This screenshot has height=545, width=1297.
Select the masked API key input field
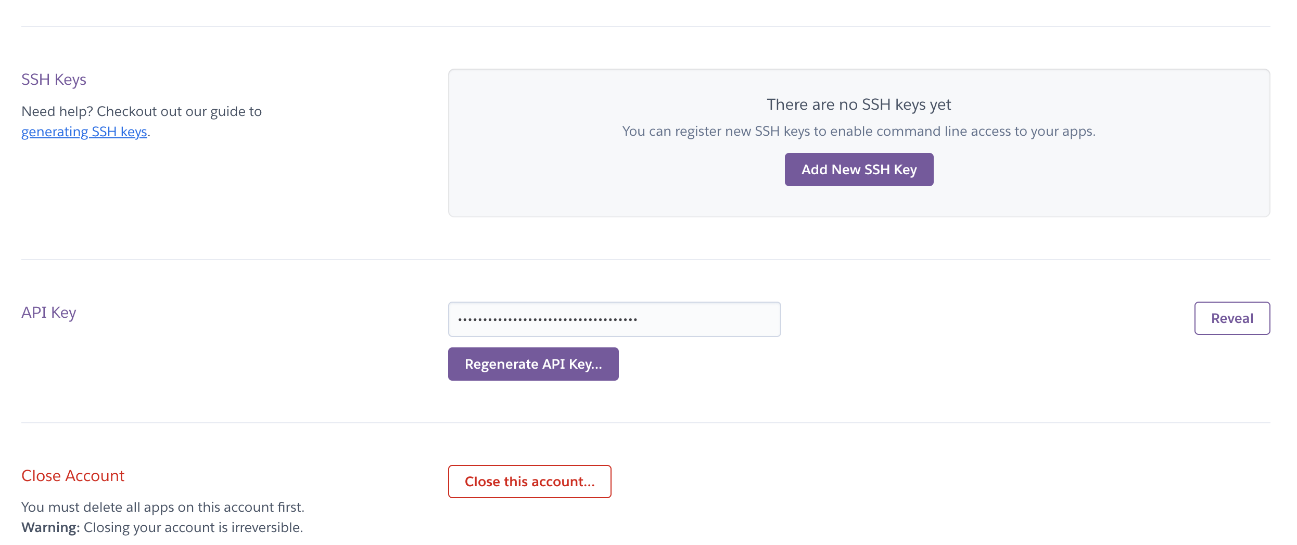point(614,318)
